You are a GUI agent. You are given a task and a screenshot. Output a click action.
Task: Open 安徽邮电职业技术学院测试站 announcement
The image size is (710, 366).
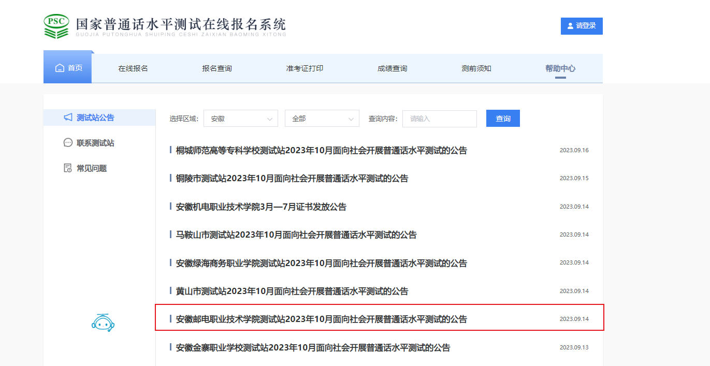click(322, 319)
